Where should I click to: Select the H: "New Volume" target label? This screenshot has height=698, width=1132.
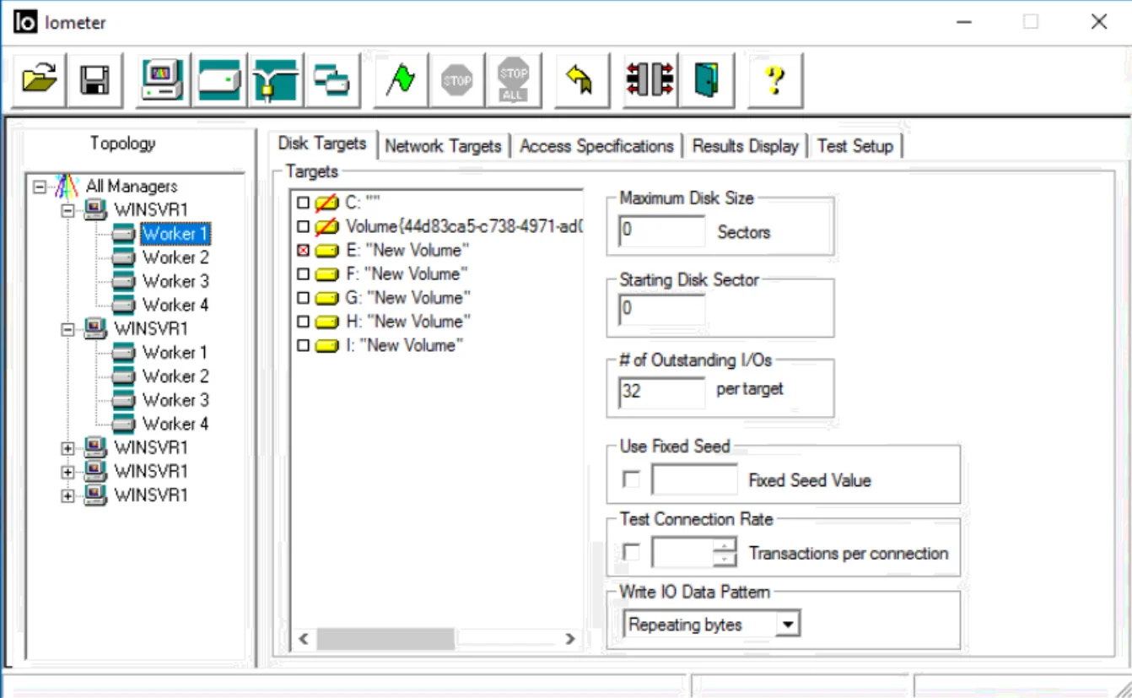pos(407,322)
